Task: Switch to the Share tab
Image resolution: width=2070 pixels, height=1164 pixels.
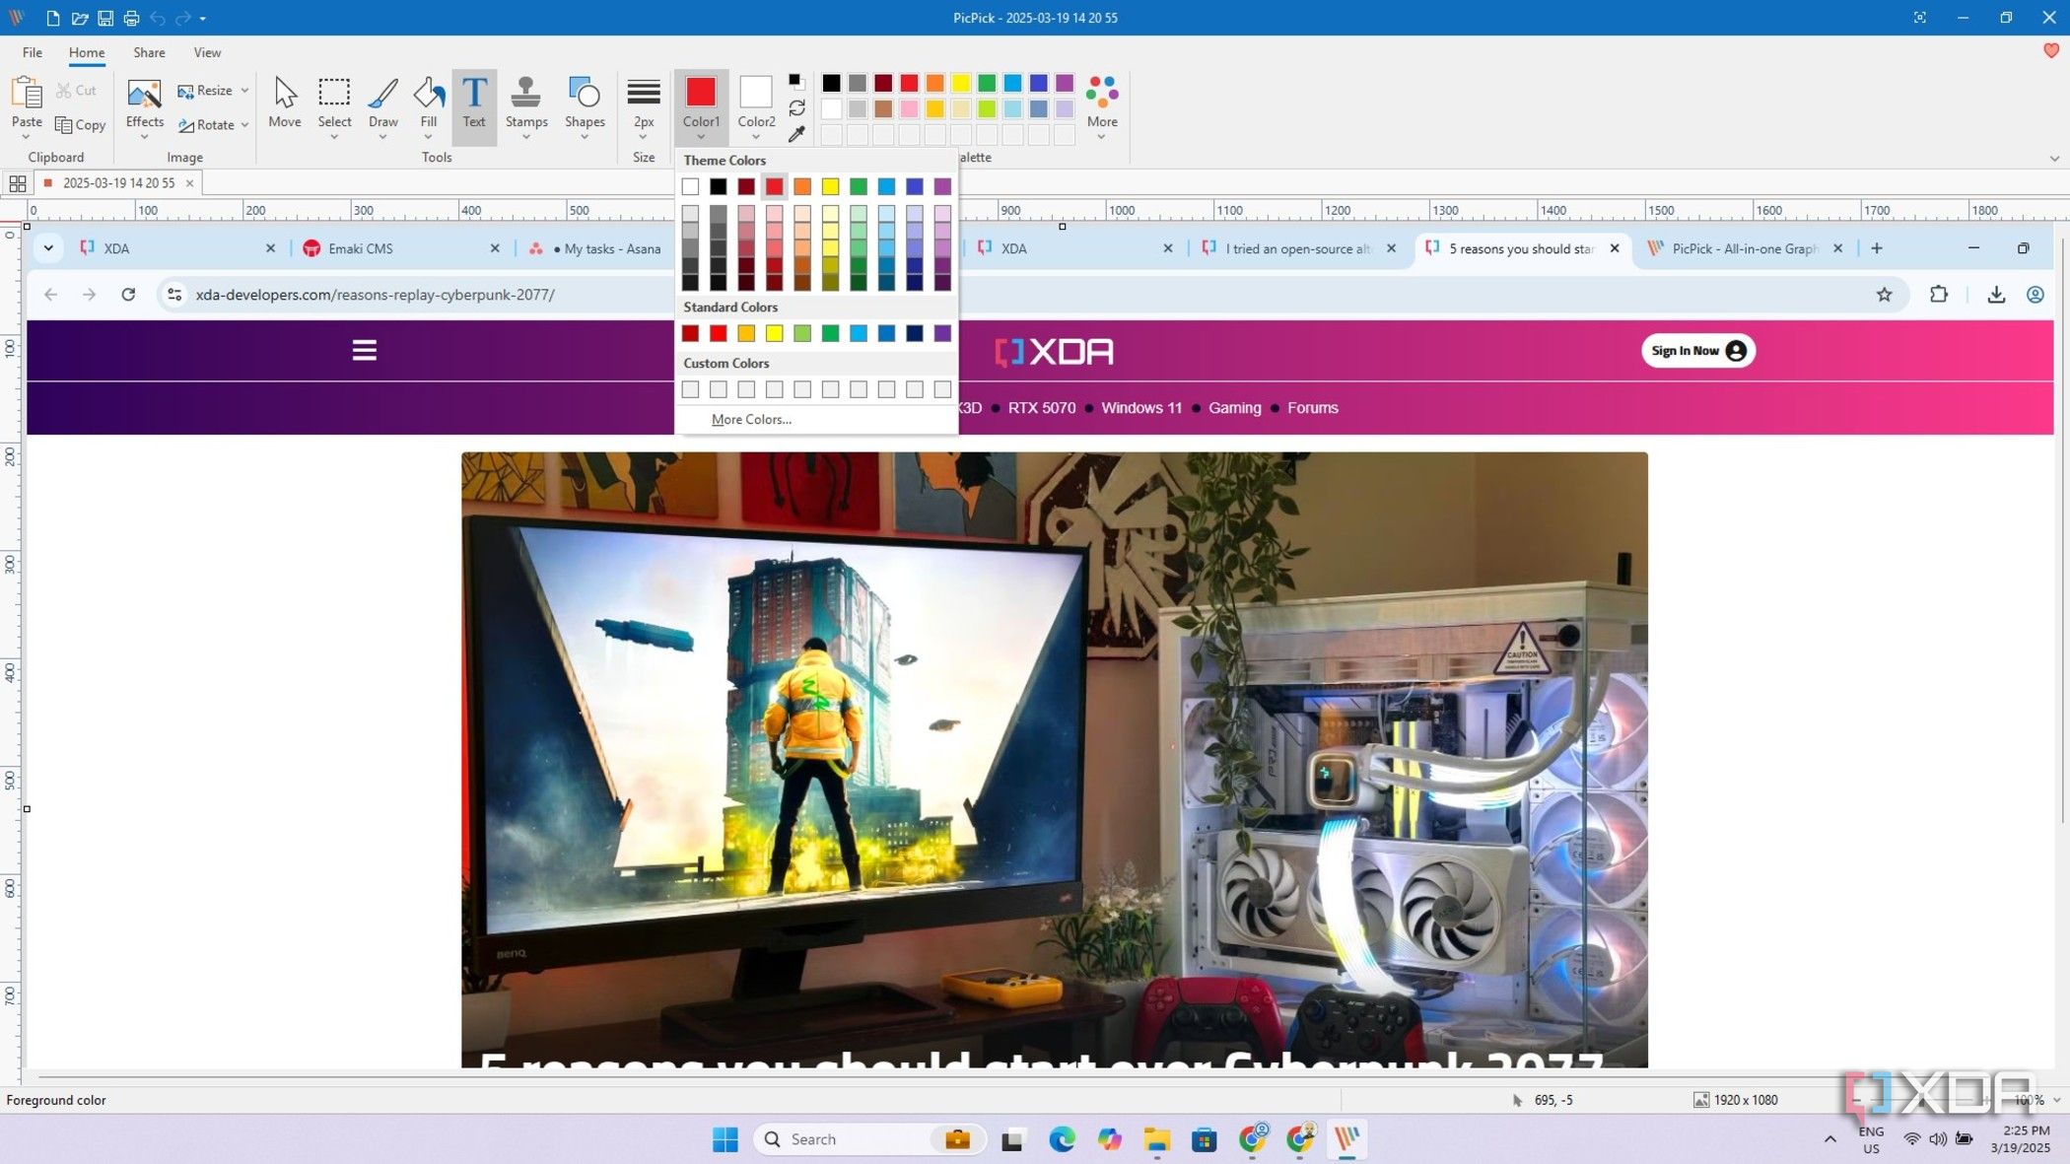Action: click(x=149, y=52)
